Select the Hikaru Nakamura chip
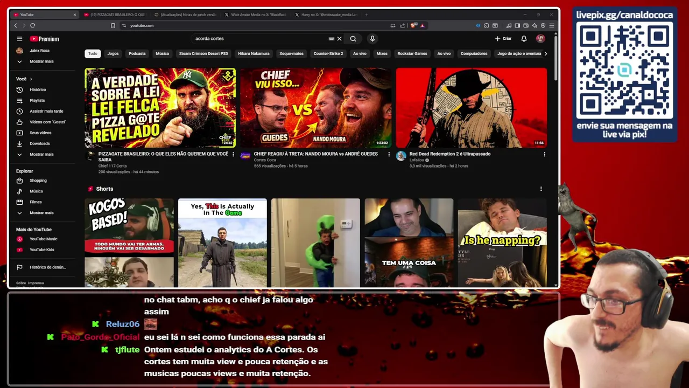Screen dimensions: 689x388 click(x=254, y=53)
